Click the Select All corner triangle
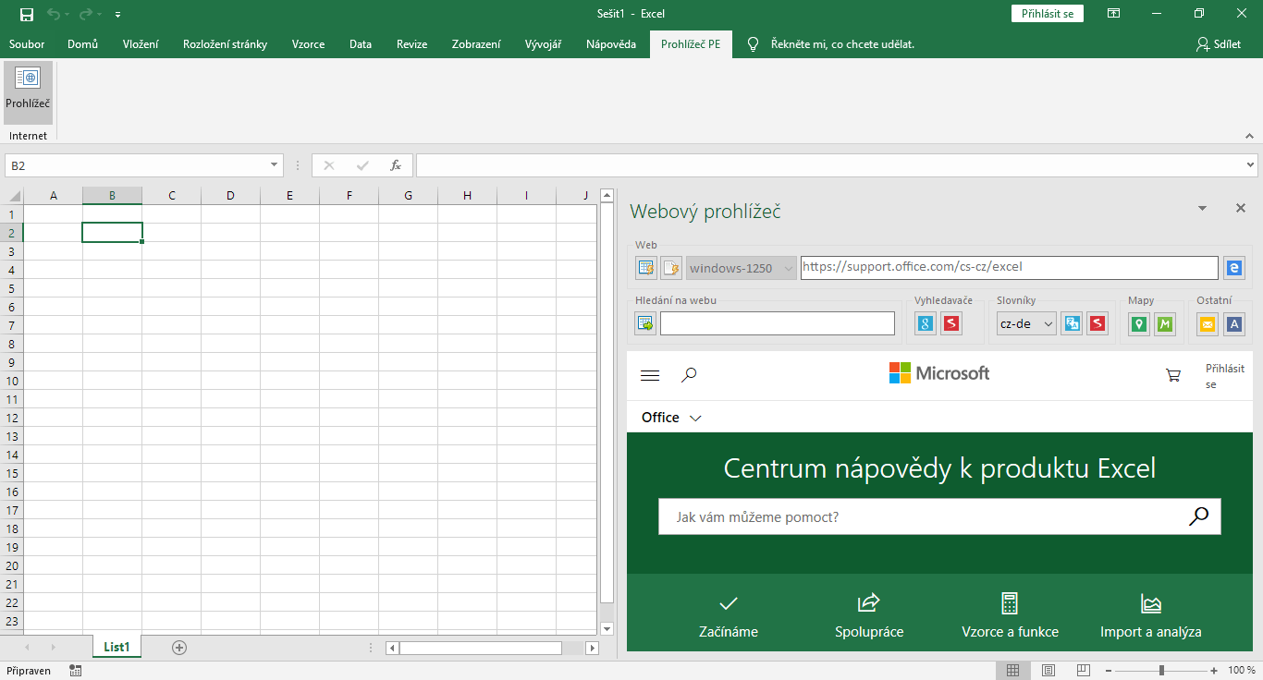The image size is (1263, 680). click(x=14, y=196)
